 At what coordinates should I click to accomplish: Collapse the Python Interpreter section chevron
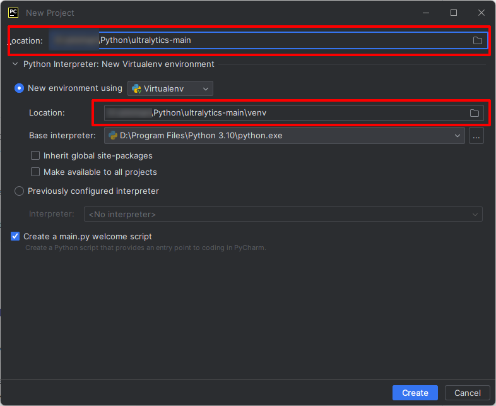pos(15,64)
